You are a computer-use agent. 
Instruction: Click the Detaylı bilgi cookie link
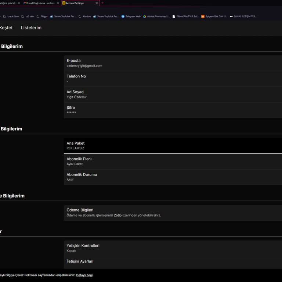coord(84,275)
